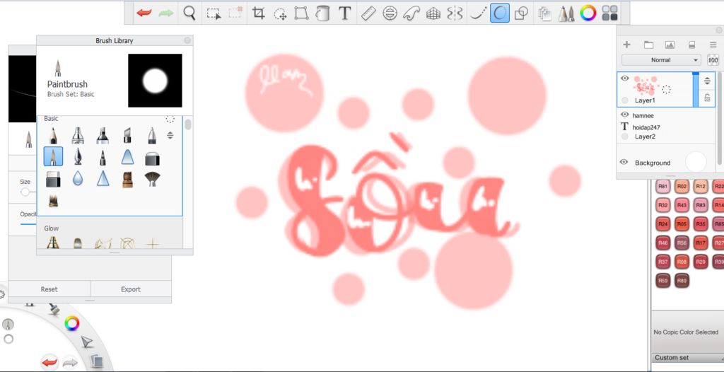Screen dimensions: 724x372
Task: Expand Layer1 options with up-down arrows
Action: tap(707, 81)
